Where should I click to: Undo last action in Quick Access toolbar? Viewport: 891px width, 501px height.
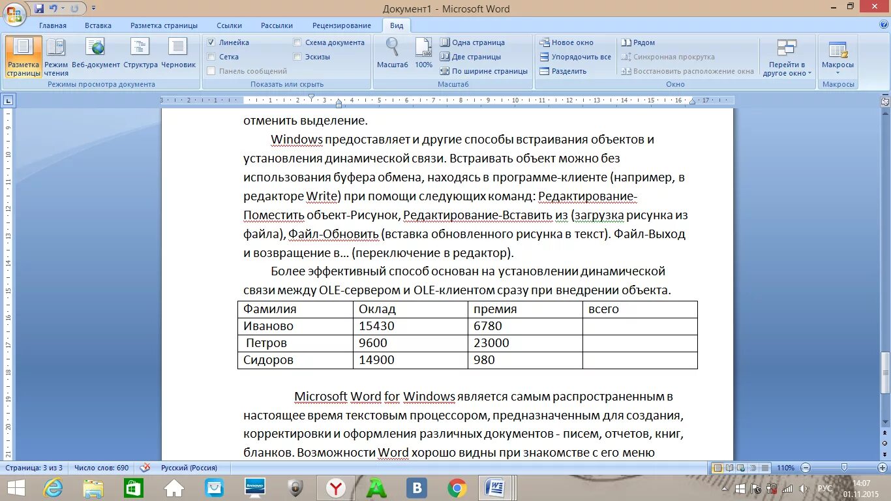pos(53,8)
